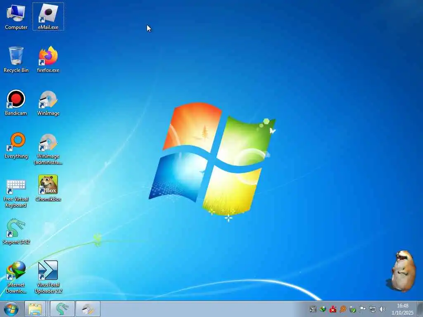Click the Internet Download Manager shortcut
This screenshot has width=423, height=317.
tap(16, 277)
